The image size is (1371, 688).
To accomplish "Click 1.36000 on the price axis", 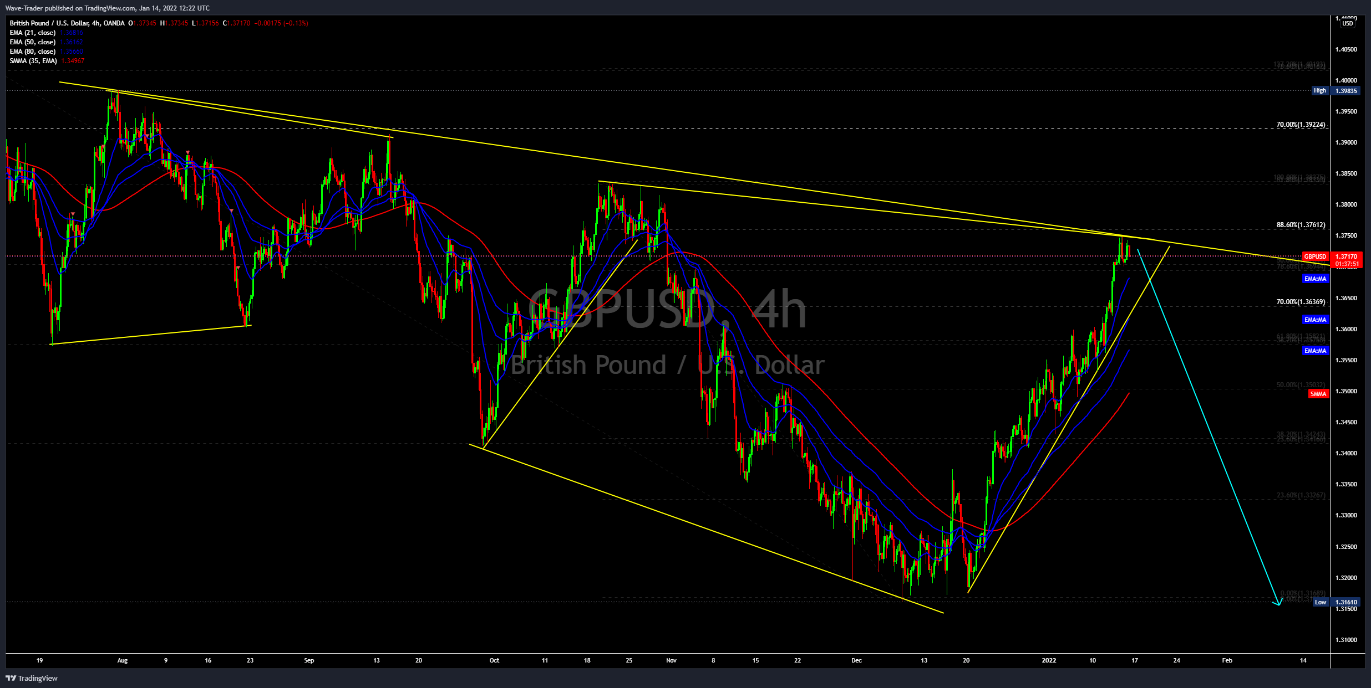I will click(x=1346, y=329).
